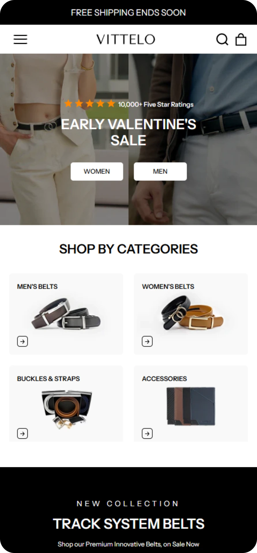Screen dimensions: 257x553
Task: Open the search magnifier icon
Action: [222, 39]
